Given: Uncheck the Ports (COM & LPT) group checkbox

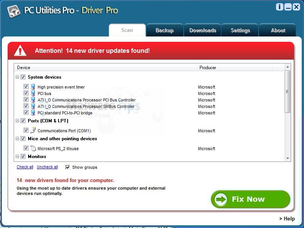Looking at the screenshot, I should [x=23, y=121].
